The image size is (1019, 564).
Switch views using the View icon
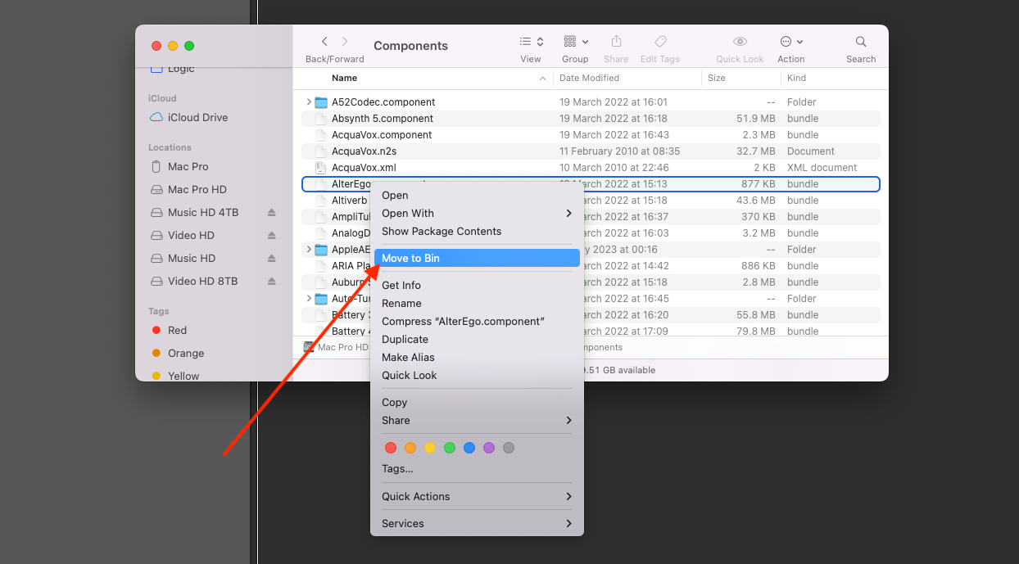[x=528, y=41]
